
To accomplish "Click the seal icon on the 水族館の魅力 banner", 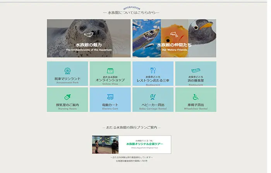I will tap(89, 34).
